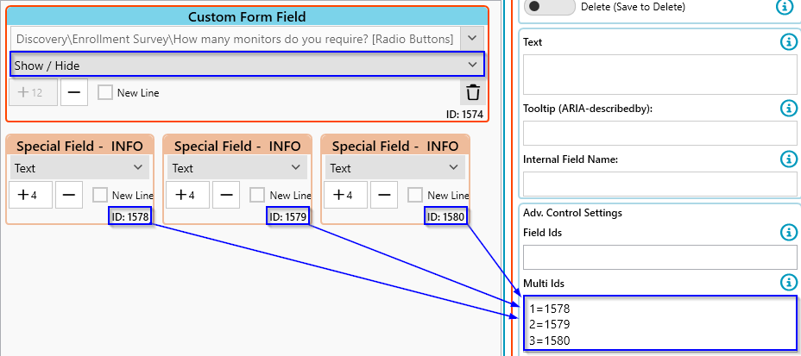
Task: Click info icon for Internal Field Name
Action: point(789,159)
